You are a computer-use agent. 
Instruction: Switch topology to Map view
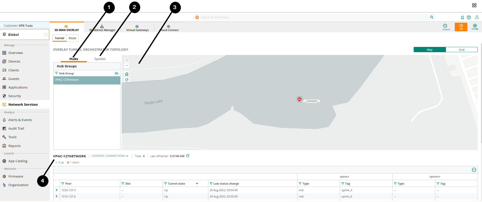pyautogui.click(x=430, y=50)
